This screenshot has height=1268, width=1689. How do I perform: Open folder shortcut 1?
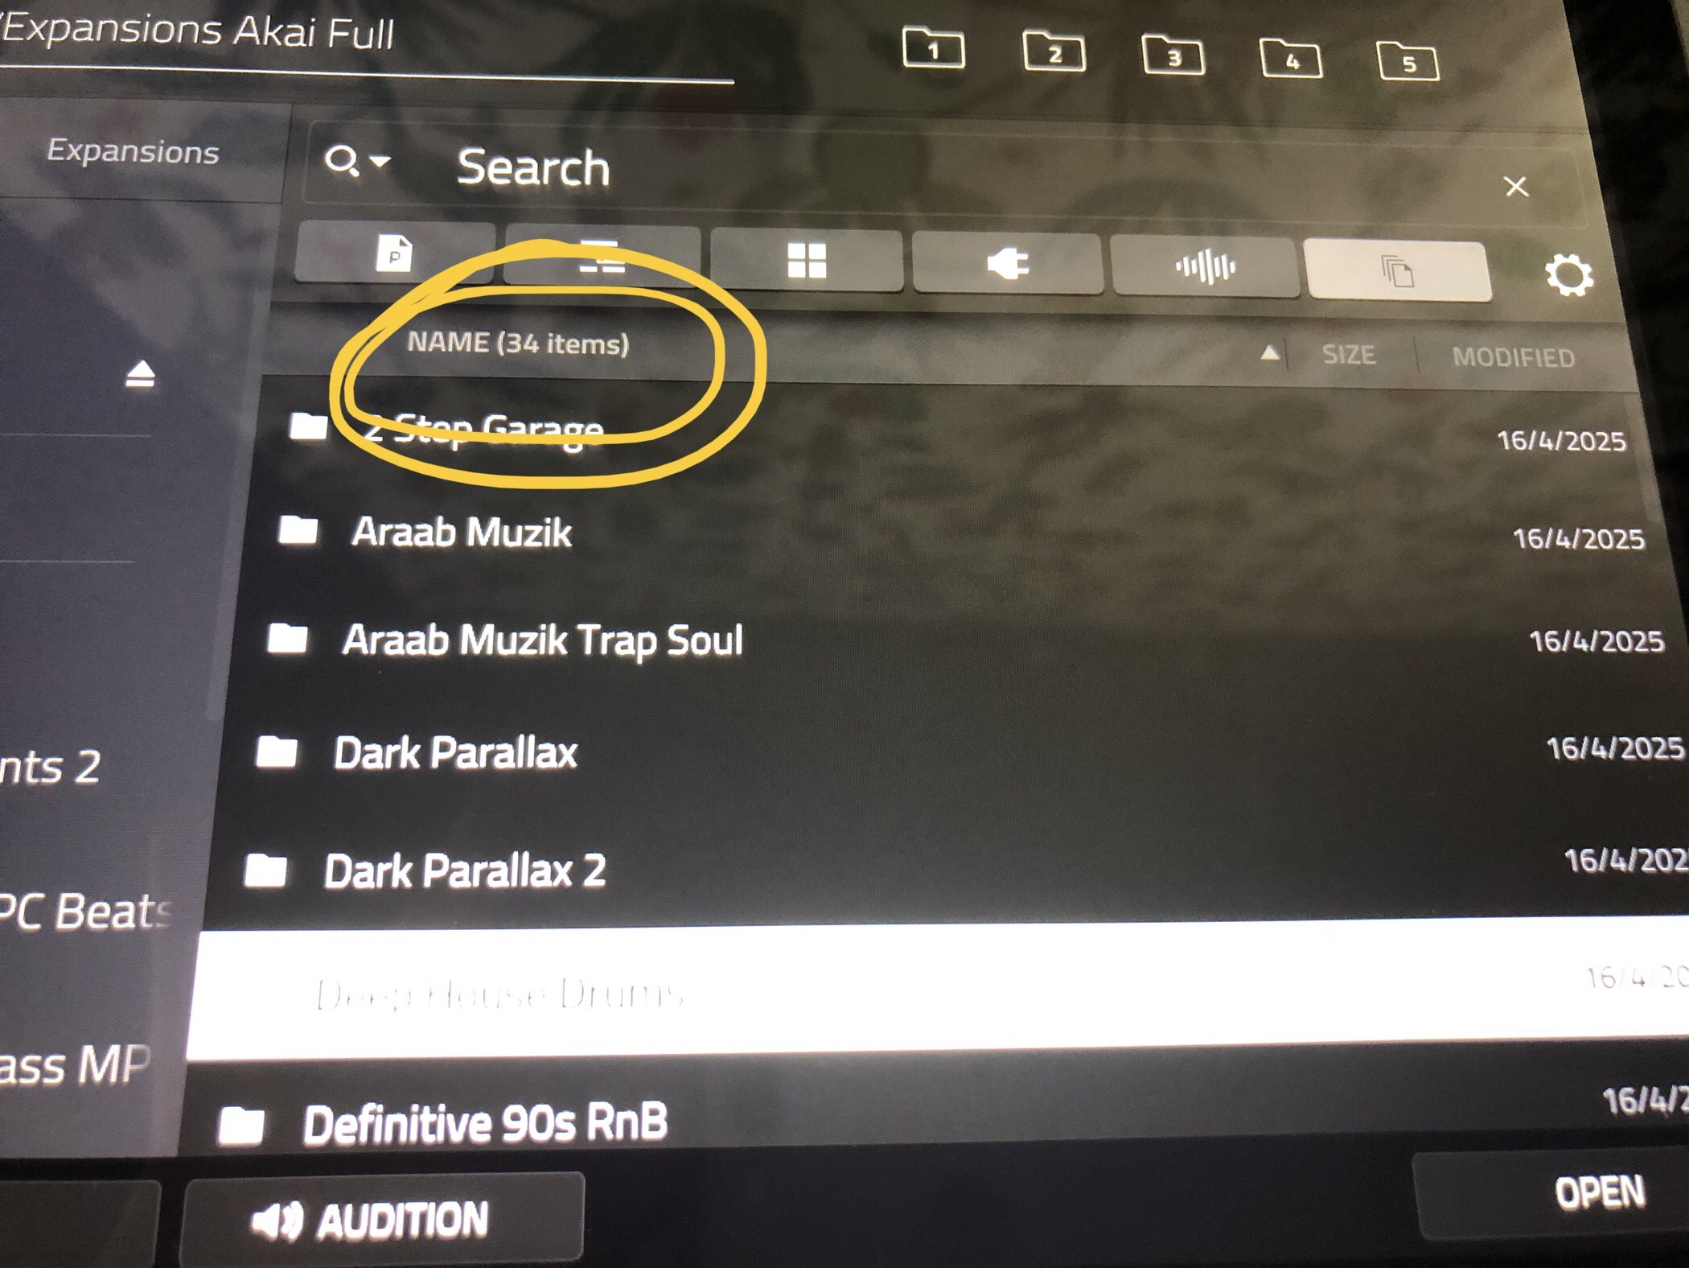pyautogui.click(x=933, y=49)
